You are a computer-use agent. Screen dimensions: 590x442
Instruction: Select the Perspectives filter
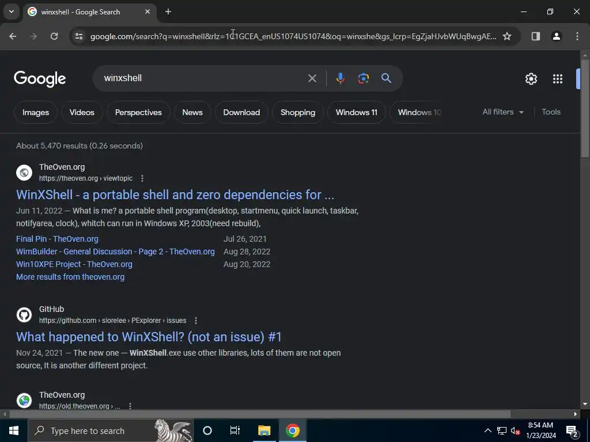(138, 112)
